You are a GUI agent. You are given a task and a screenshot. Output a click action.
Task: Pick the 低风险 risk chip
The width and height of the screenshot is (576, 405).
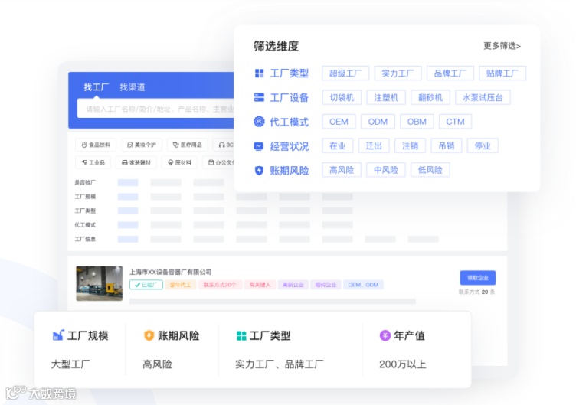point(430,170)
